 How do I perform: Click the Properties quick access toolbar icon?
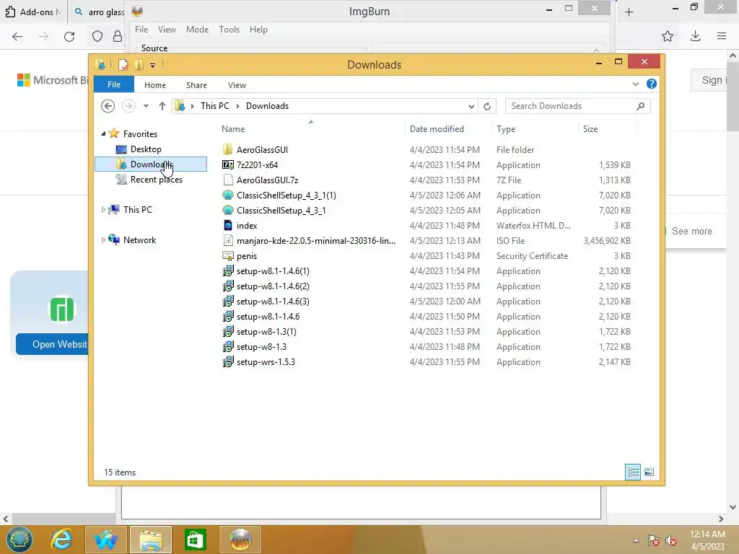(123, 64)
